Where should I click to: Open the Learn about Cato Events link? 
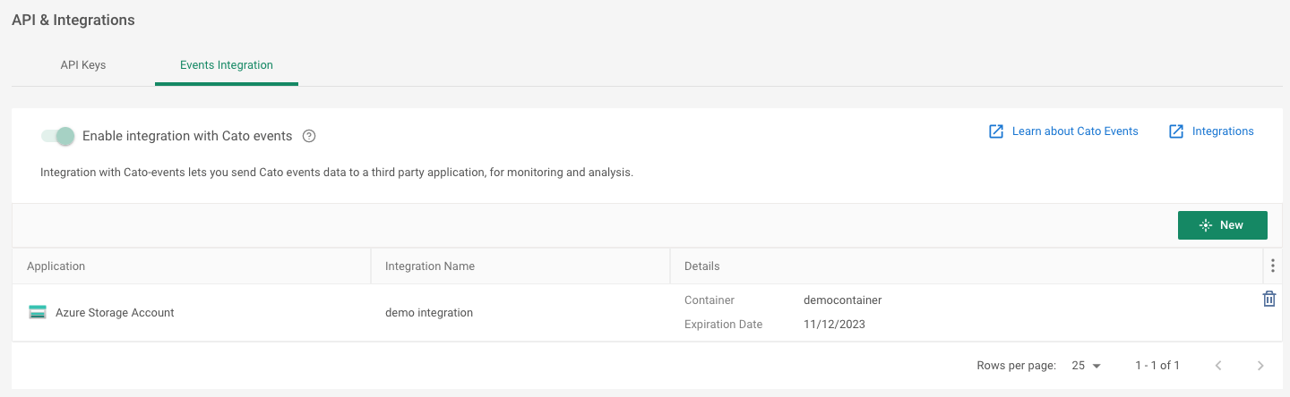click(1074, 131)
